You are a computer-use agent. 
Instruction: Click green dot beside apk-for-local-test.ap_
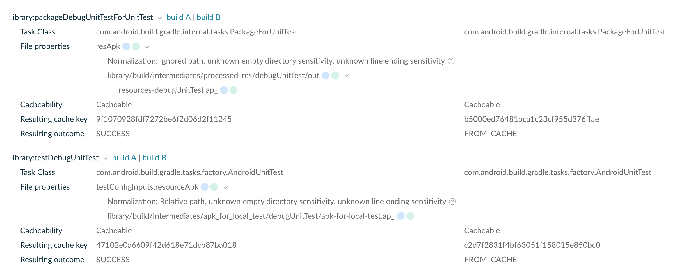pyautogui.click(x=410, y=216)
